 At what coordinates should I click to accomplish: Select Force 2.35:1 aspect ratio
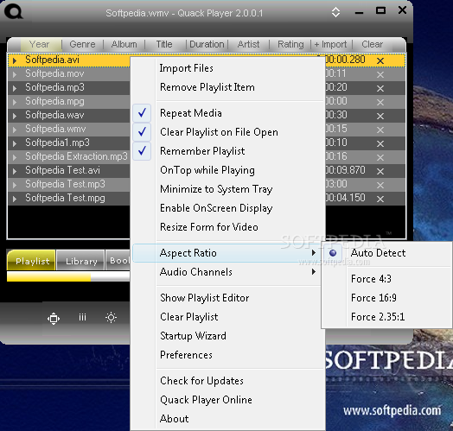(x=386, y=317)
